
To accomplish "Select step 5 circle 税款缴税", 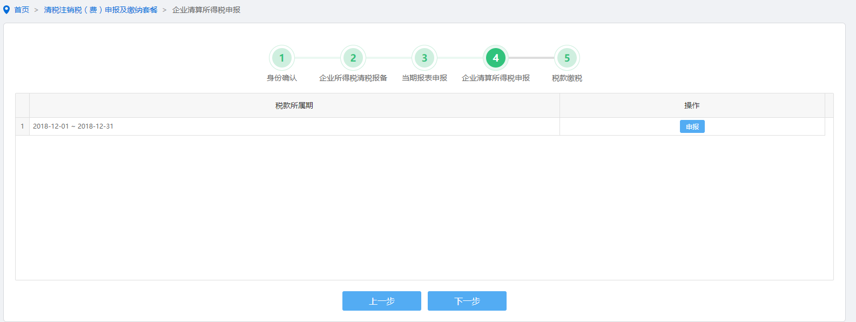I will coord(567,58).
